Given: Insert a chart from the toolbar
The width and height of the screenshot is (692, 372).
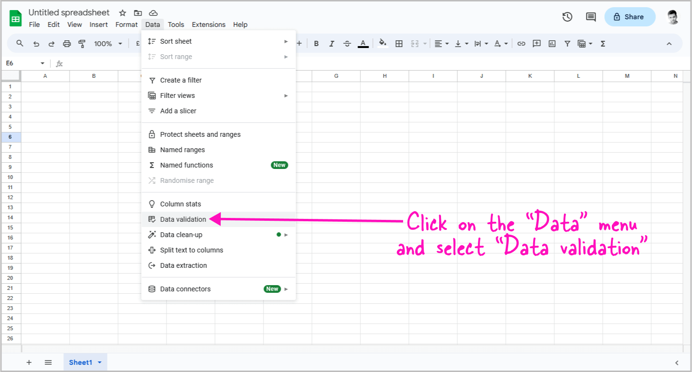Looking at the screenshot, I should click(552, 43).
